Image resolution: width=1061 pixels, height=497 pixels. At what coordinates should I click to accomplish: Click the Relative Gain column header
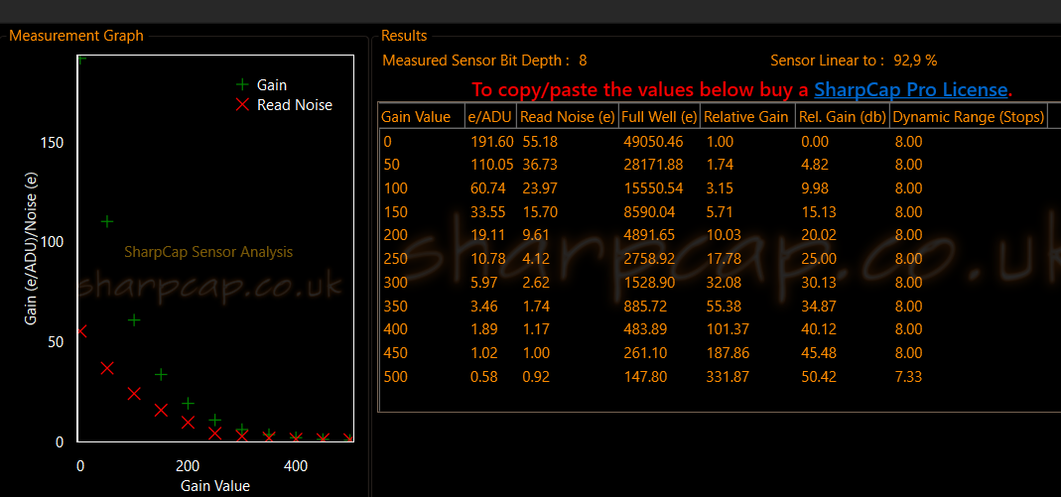pos(747,116)
